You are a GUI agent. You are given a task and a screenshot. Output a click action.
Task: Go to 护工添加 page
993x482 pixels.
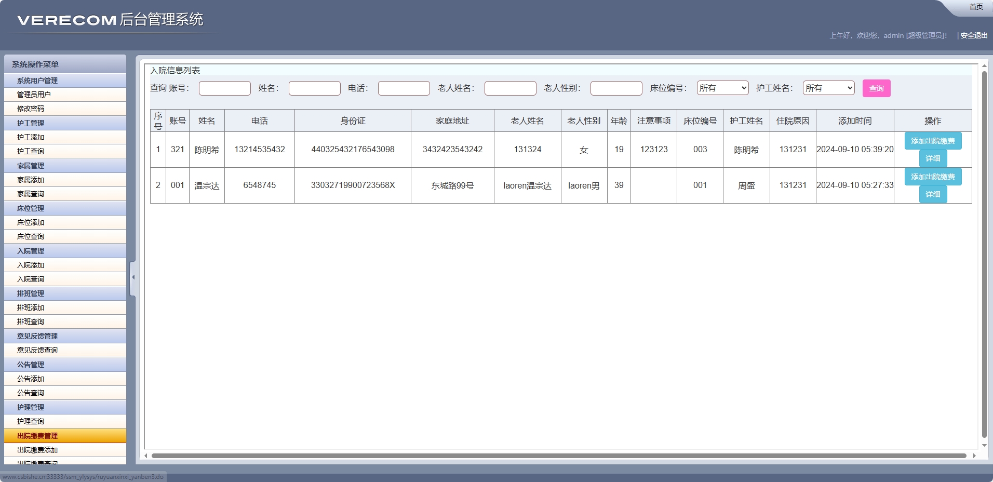point(65,137)
